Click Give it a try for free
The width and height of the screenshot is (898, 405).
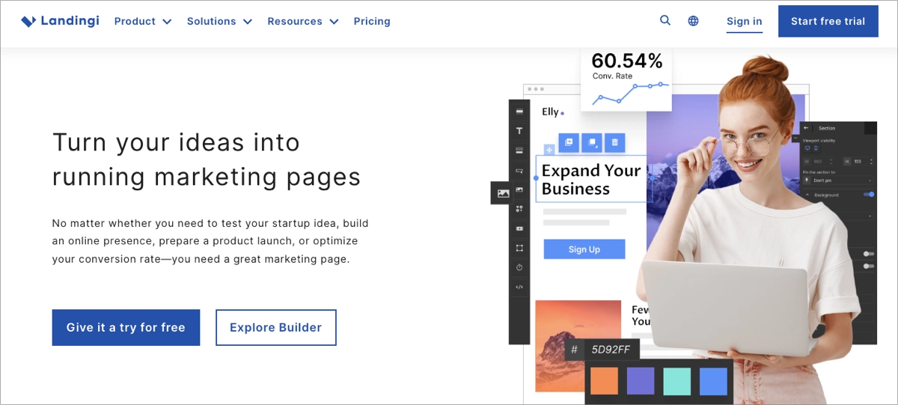tap(126, 327)
